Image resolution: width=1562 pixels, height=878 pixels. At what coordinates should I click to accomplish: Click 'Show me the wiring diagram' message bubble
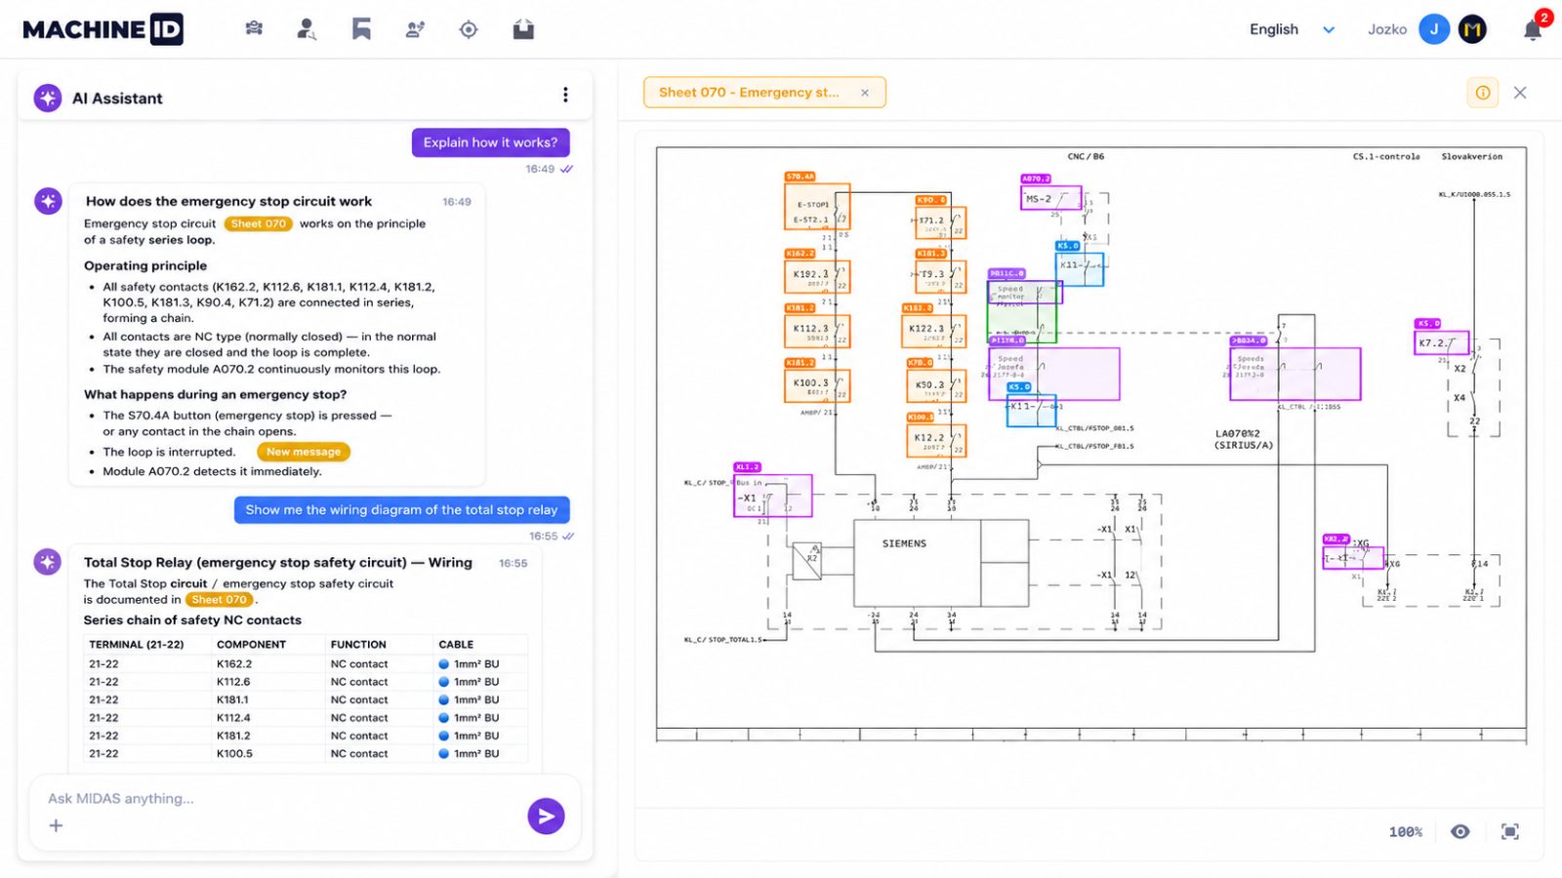pyautogui.click(x=401, y=509)
